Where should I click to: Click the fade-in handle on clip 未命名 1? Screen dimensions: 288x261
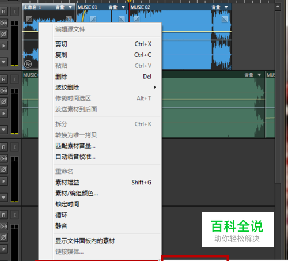(29, 19)
